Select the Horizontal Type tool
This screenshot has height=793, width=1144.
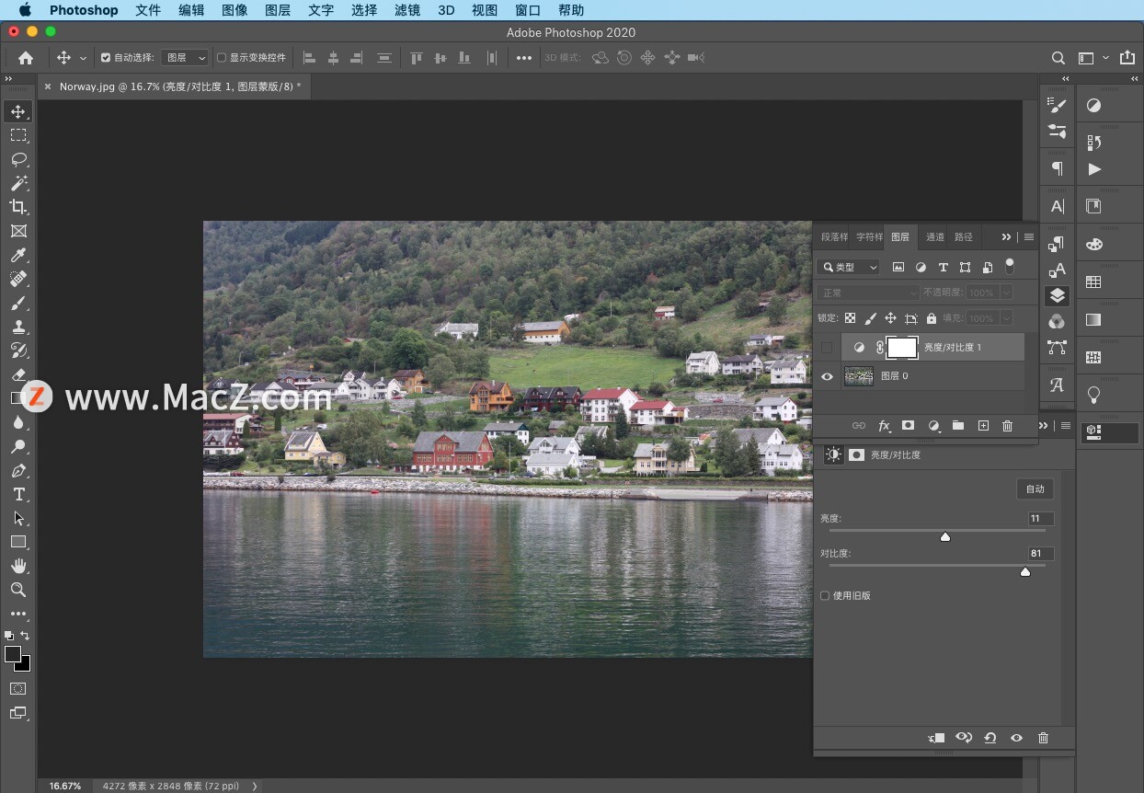pyautogui.click(x=18, y=494)
